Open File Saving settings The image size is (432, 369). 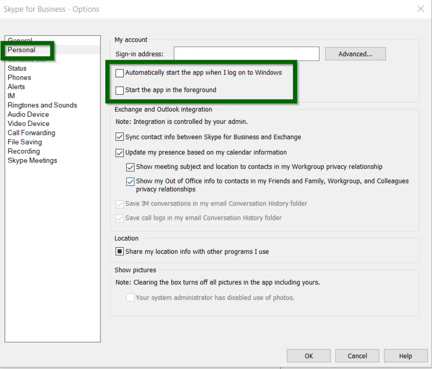tap(25, 142)
